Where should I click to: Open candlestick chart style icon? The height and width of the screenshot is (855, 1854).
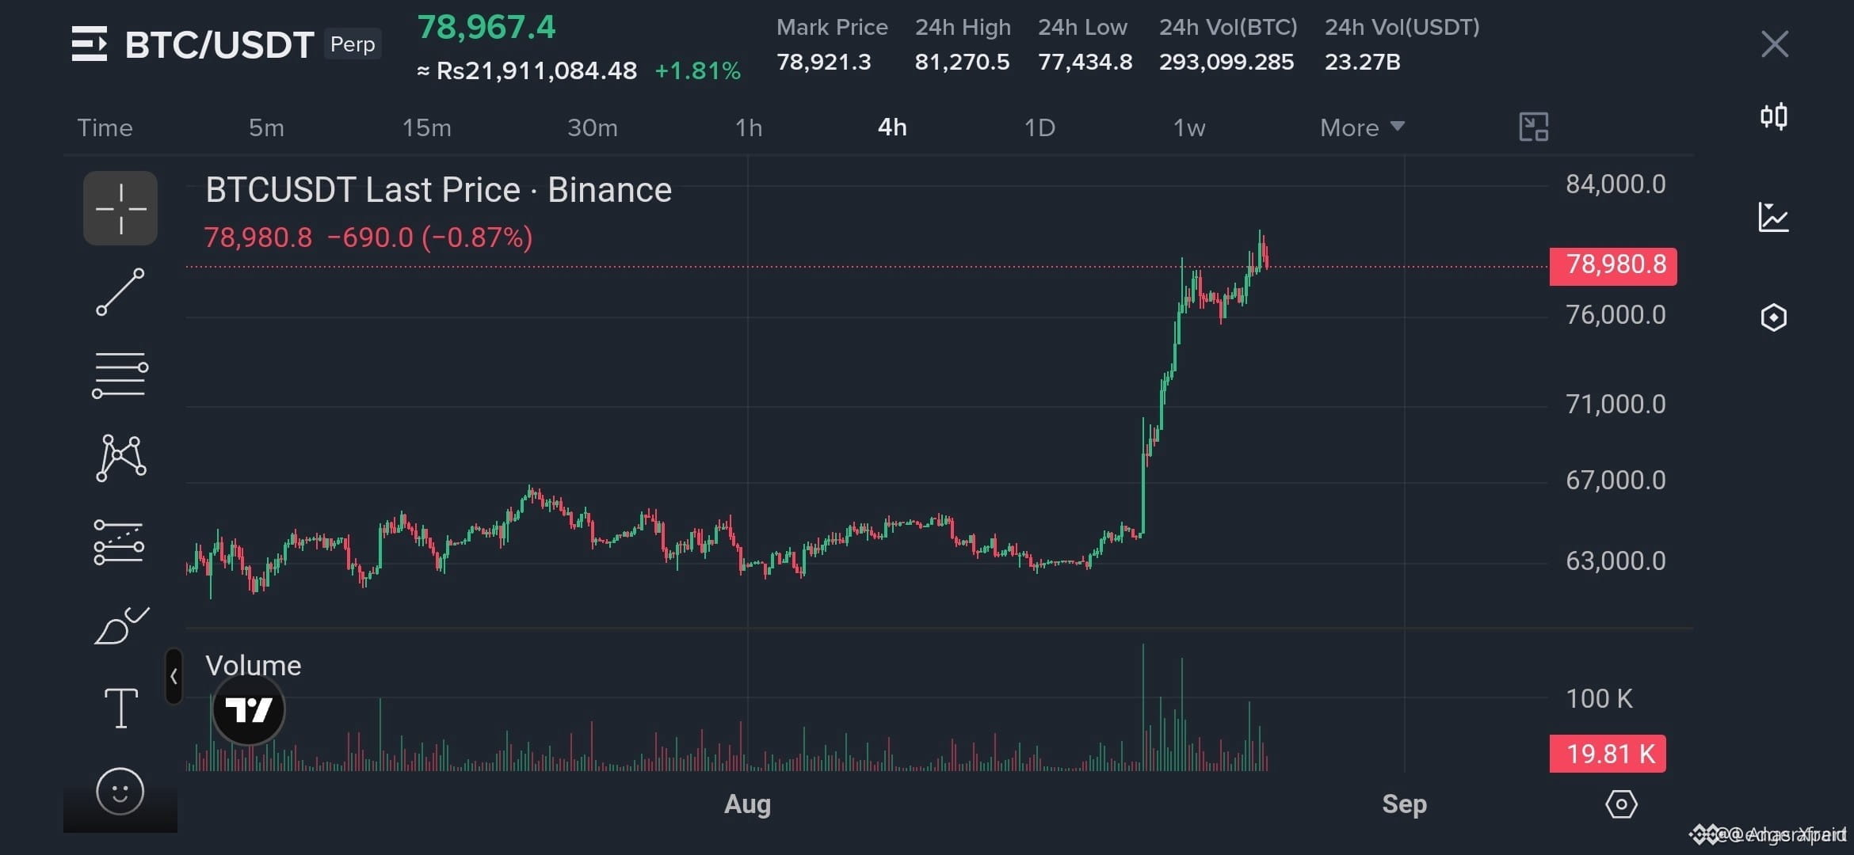tap(1774, 117)
